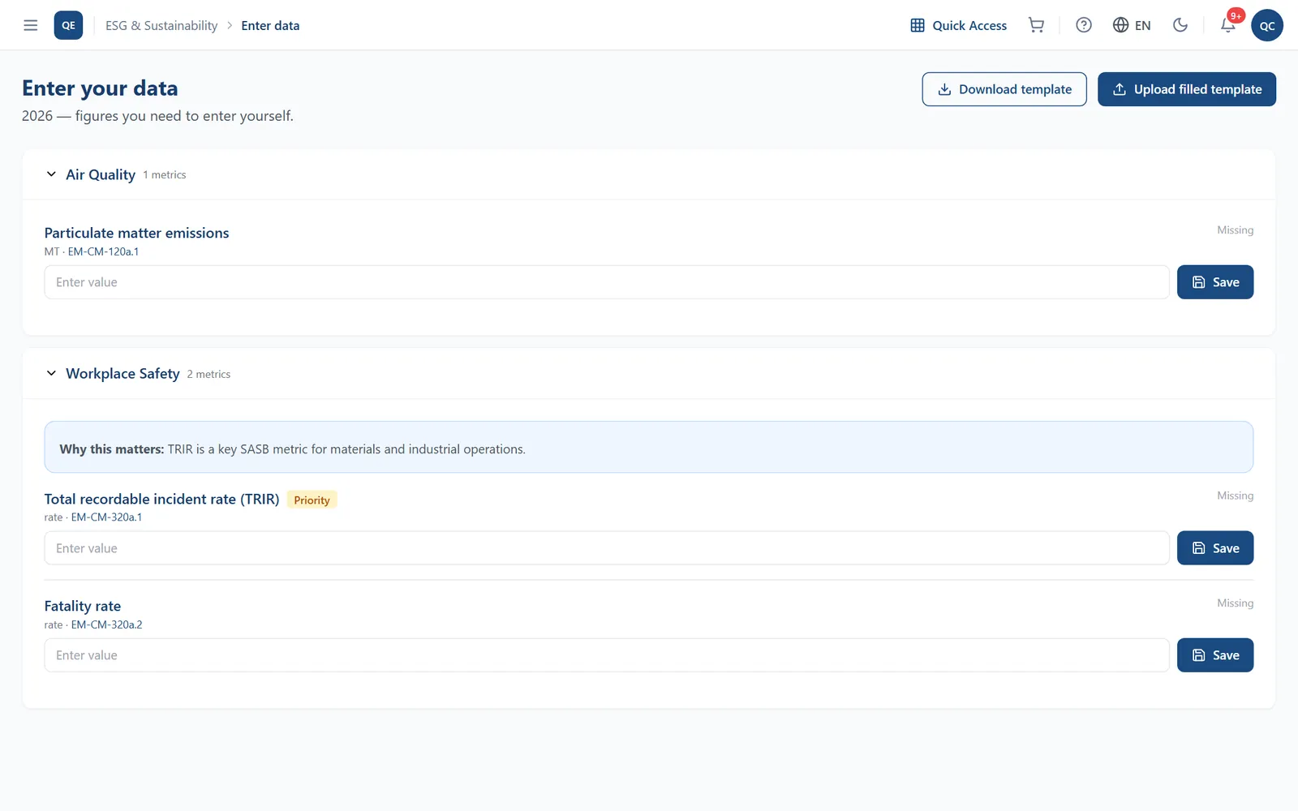Open the help question mark icon
This screenshot has height=811, width=1298.
point(1083,25)
